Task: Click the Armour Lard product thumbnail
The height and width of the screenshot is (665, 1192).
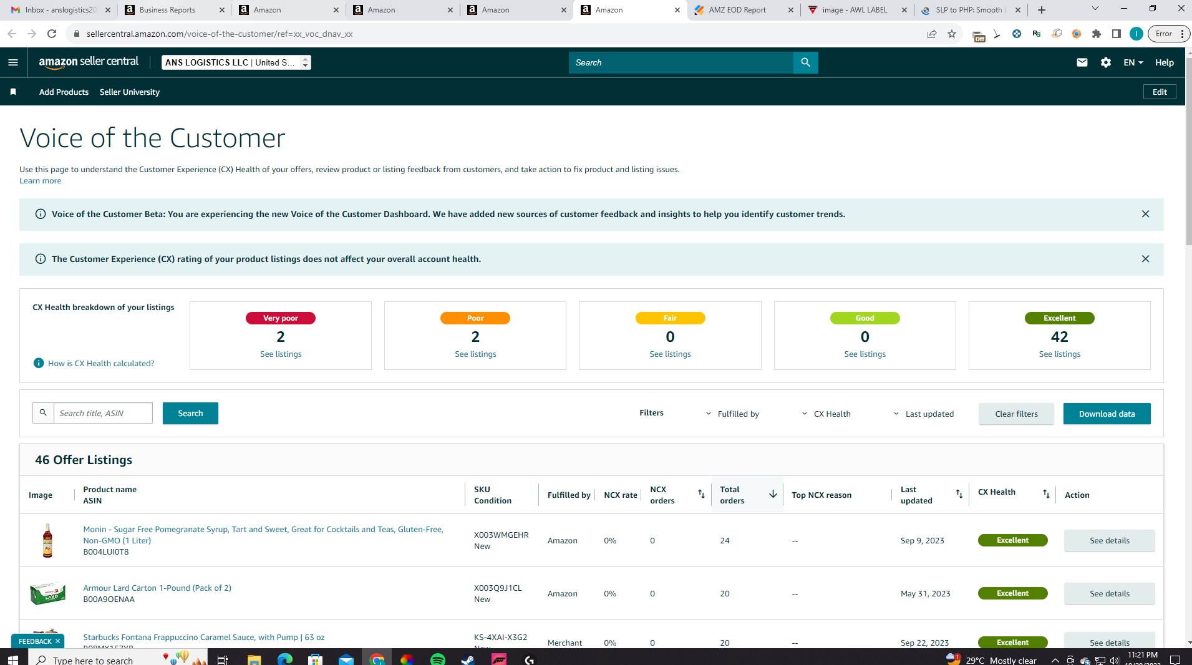Action: tap(47, 593)
